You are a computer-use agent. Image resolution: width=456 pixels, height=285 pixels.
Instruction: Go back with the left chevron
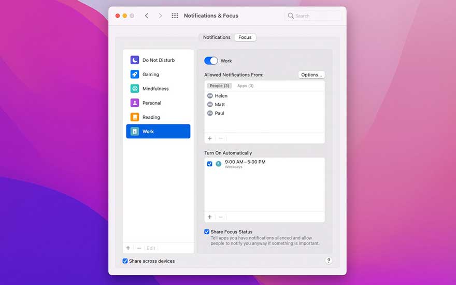click(x=147, y=16)
